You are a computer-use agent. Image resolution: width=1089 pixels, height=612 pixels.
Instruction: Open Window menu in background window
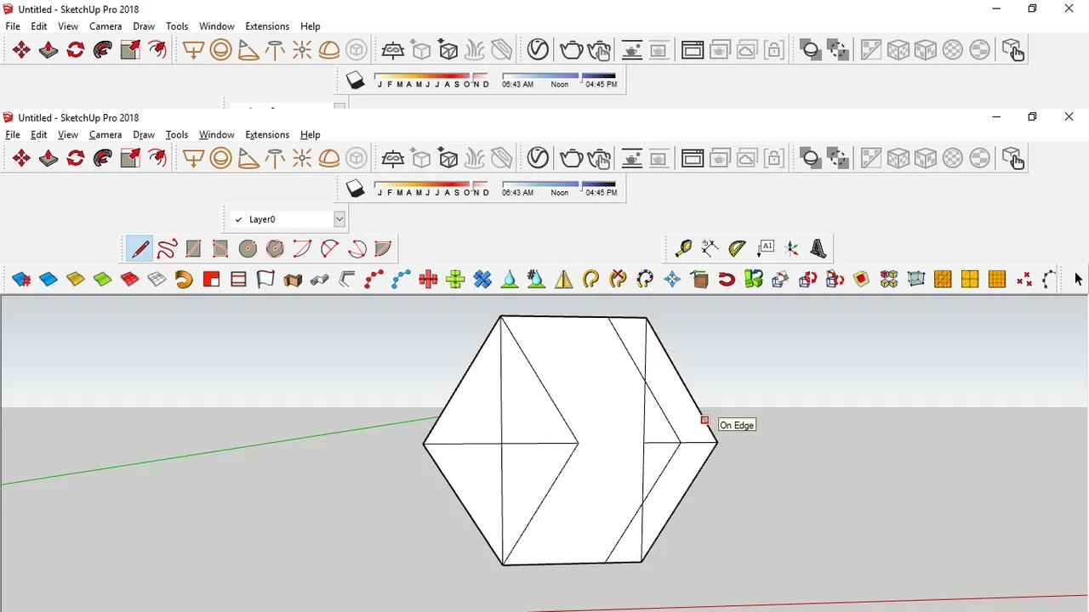tap(217, 26)
